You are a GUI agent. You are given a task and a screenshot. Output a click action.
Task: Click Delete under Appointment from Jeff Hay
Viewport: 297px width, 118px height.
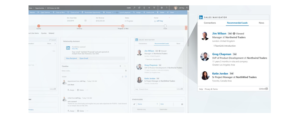(80, 90)
